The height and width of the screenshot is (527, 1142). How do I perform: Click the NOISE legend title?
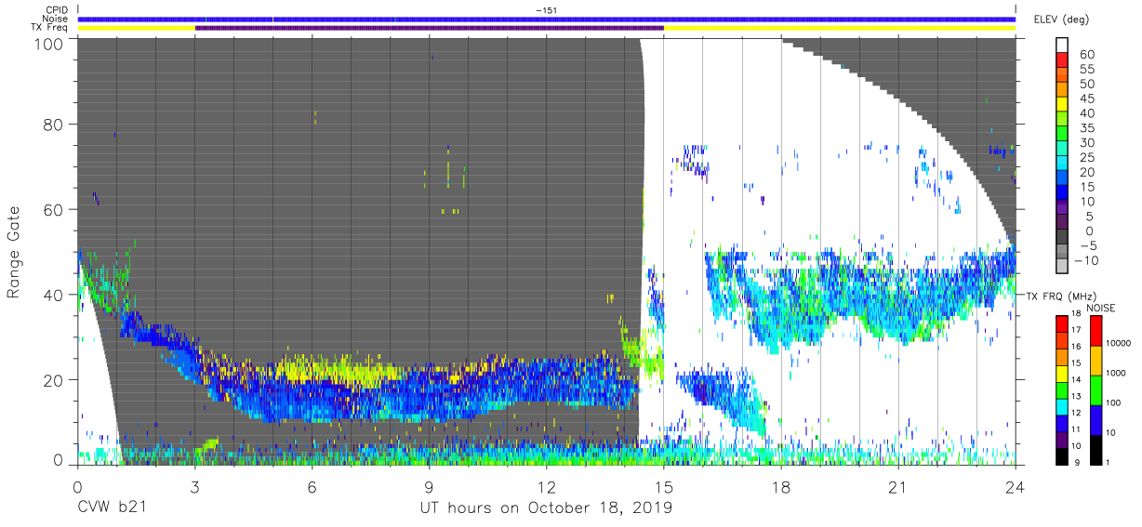pos(1102,308)
